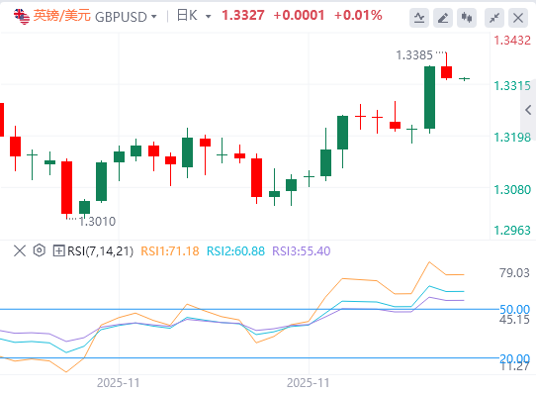Open the 日K timeframe dropdown arrow

click(x=209, y=17)
